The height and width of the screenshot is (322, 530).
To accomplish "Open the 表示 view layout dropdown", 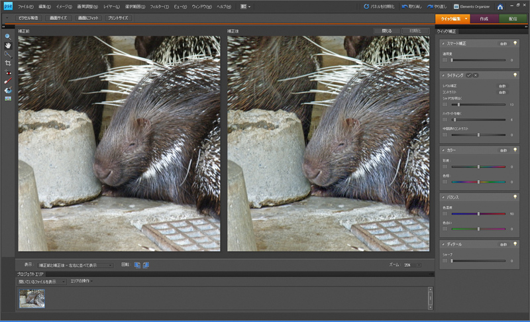I will tap(74, 264).
